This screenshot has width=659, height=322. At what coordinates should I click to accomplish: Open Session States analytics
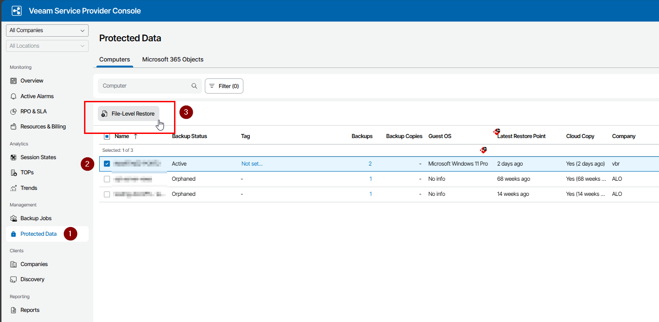click(x=38, y=157)
